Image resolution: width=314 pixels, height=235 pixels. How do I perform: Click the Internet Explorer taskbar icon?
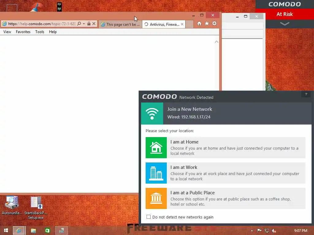tap(19, 230)
